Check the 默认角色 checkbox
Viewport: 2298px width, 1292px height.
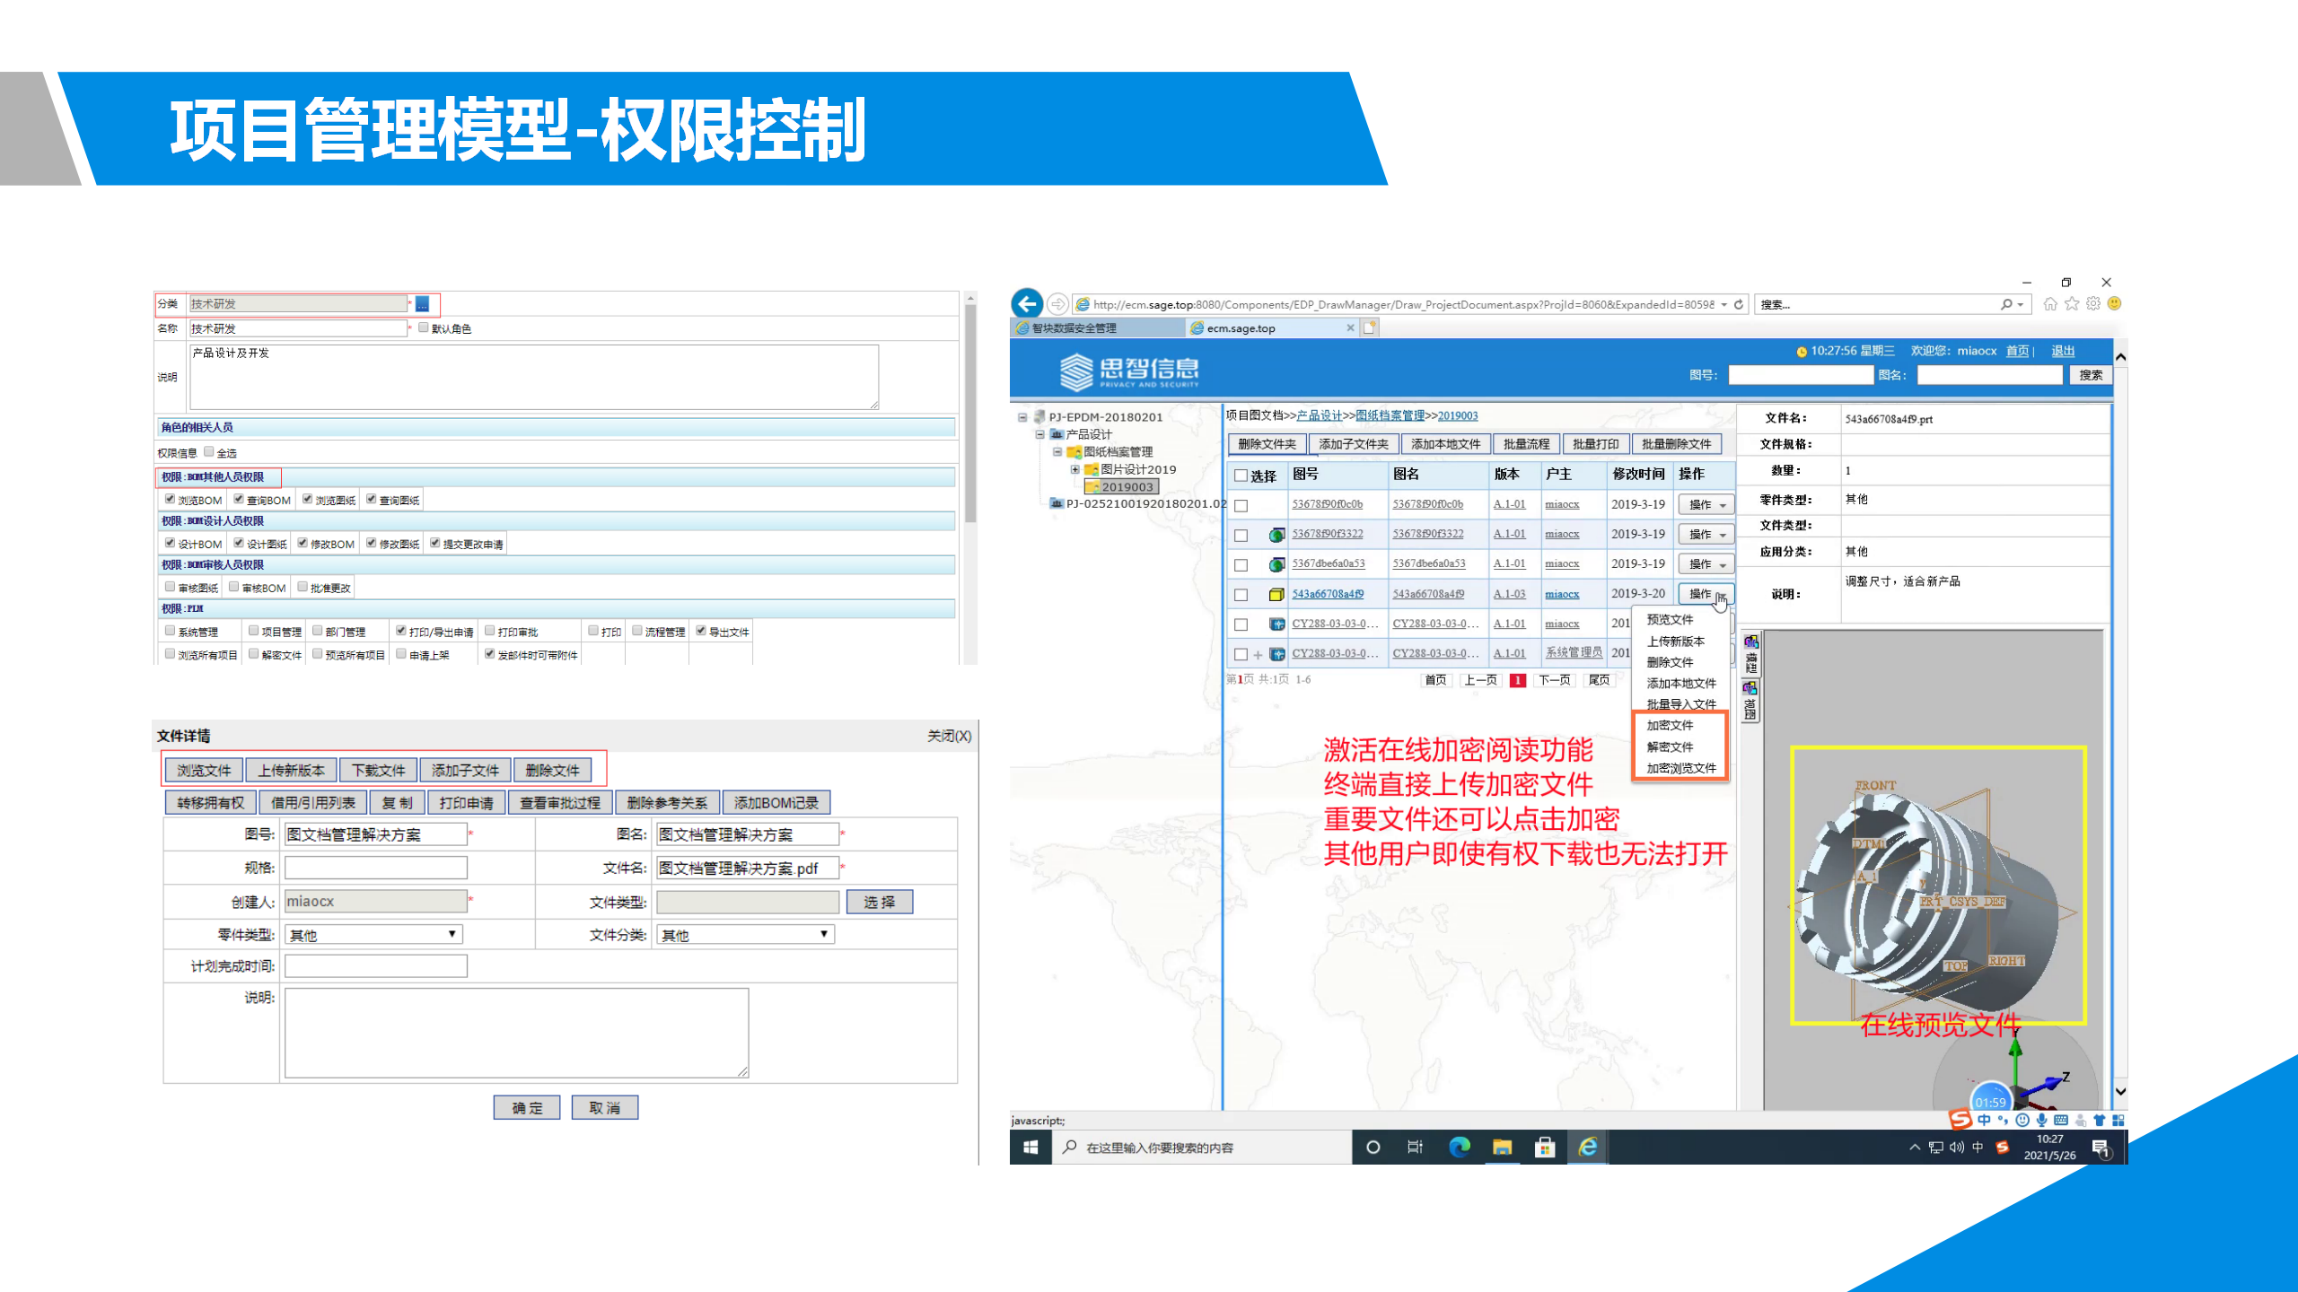[x=424, y=327]
